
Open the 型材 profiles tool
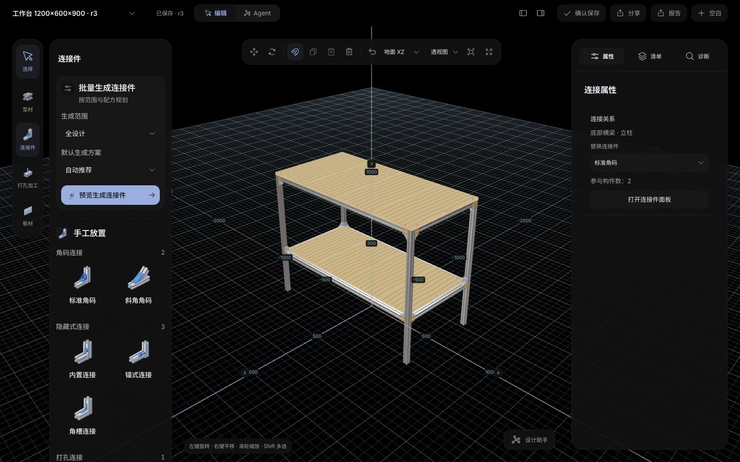tap(28, 101)
